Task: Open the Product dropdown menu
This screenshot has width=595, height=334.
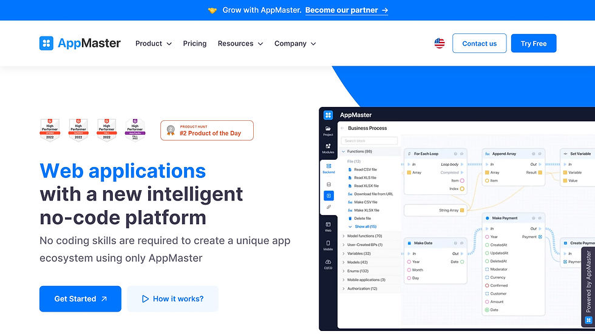Action: [x=153, y=44]
